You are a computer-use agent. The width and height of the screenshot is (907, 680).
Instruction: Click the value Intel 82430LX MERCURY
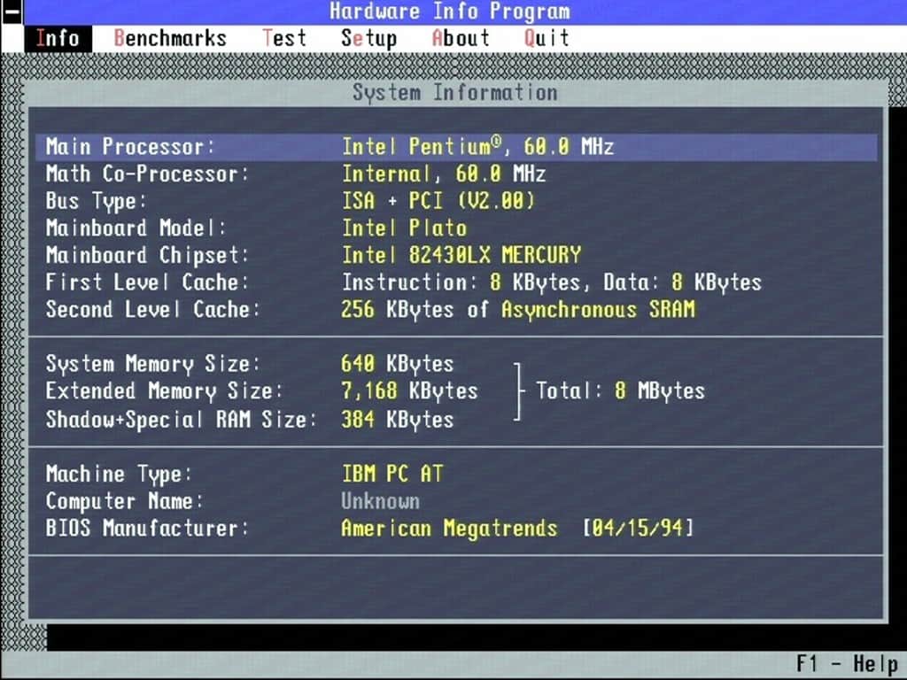click(x=461, y=255)
